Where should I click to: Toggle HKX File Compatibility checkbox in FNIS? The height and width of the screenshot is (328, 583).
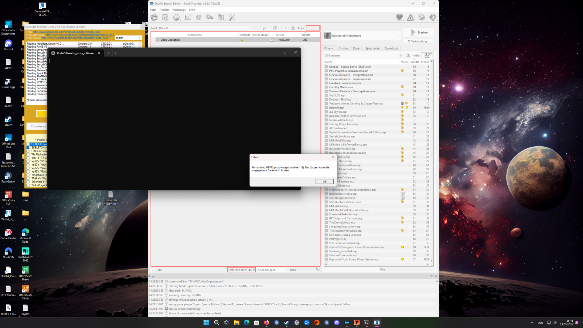[x=28, y=151]
